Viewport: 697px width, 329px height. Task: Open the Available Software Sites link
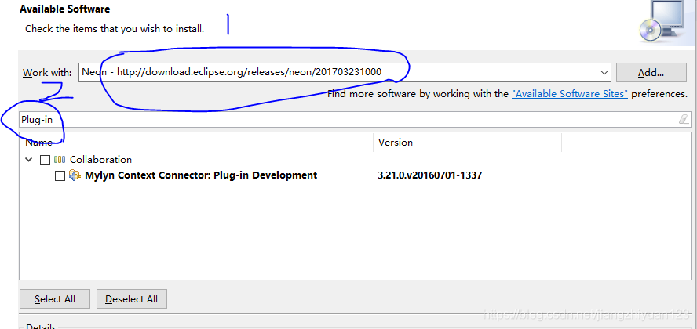[569, 94]
